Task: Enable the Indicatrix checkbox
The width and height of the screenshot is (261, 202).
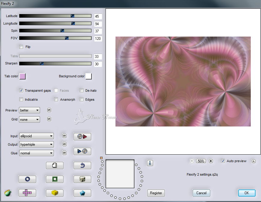Action: click(x=21, y=99)
